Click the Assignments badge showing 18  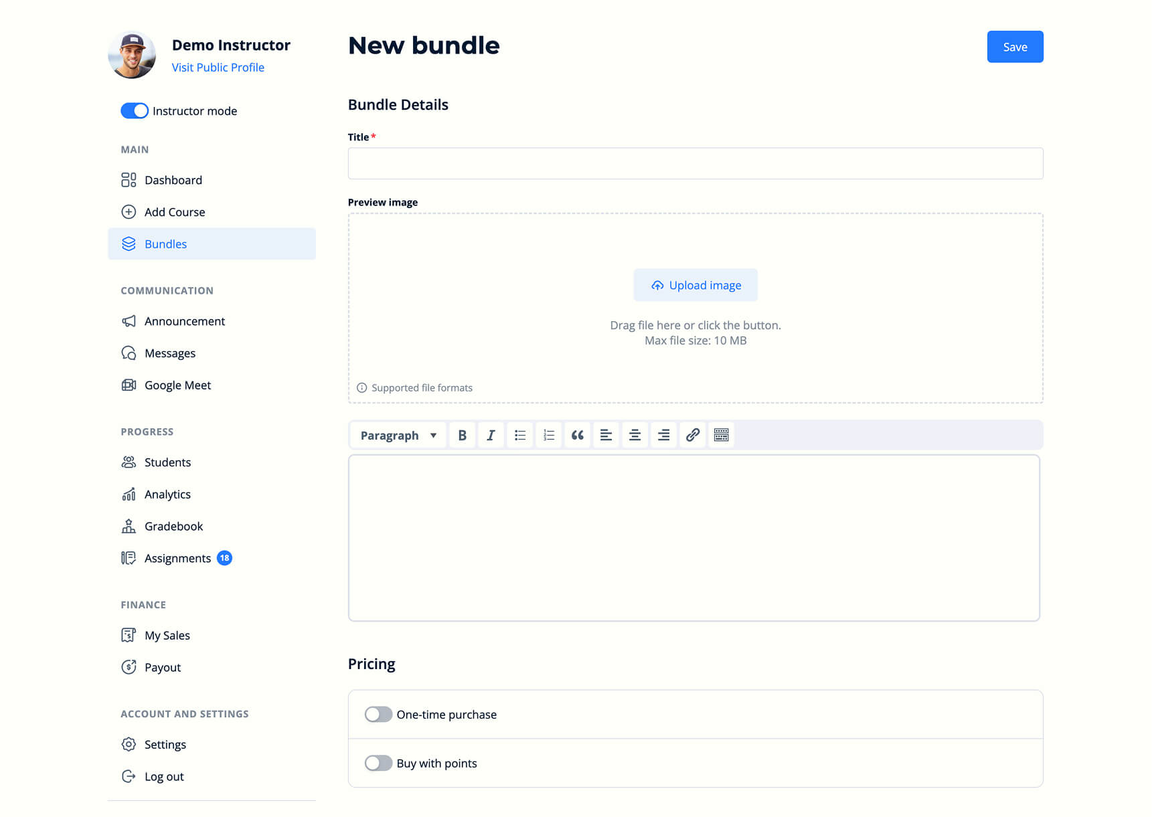click(x=224, y=558)
